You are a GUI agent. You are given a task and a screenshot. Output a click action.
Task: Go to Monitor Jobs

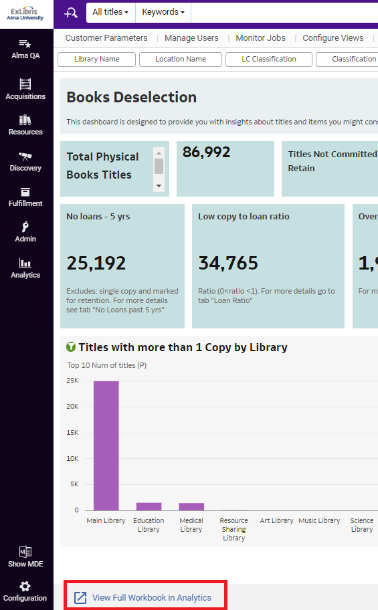[260, 38]
